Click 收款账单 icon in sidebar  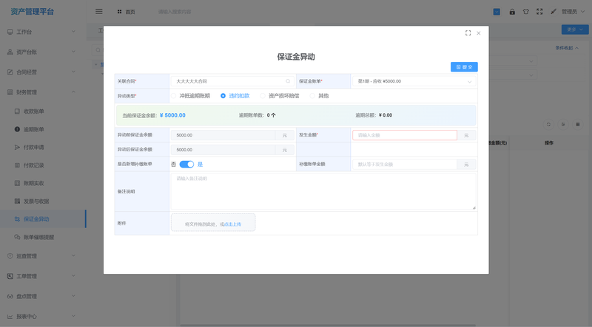17,111
